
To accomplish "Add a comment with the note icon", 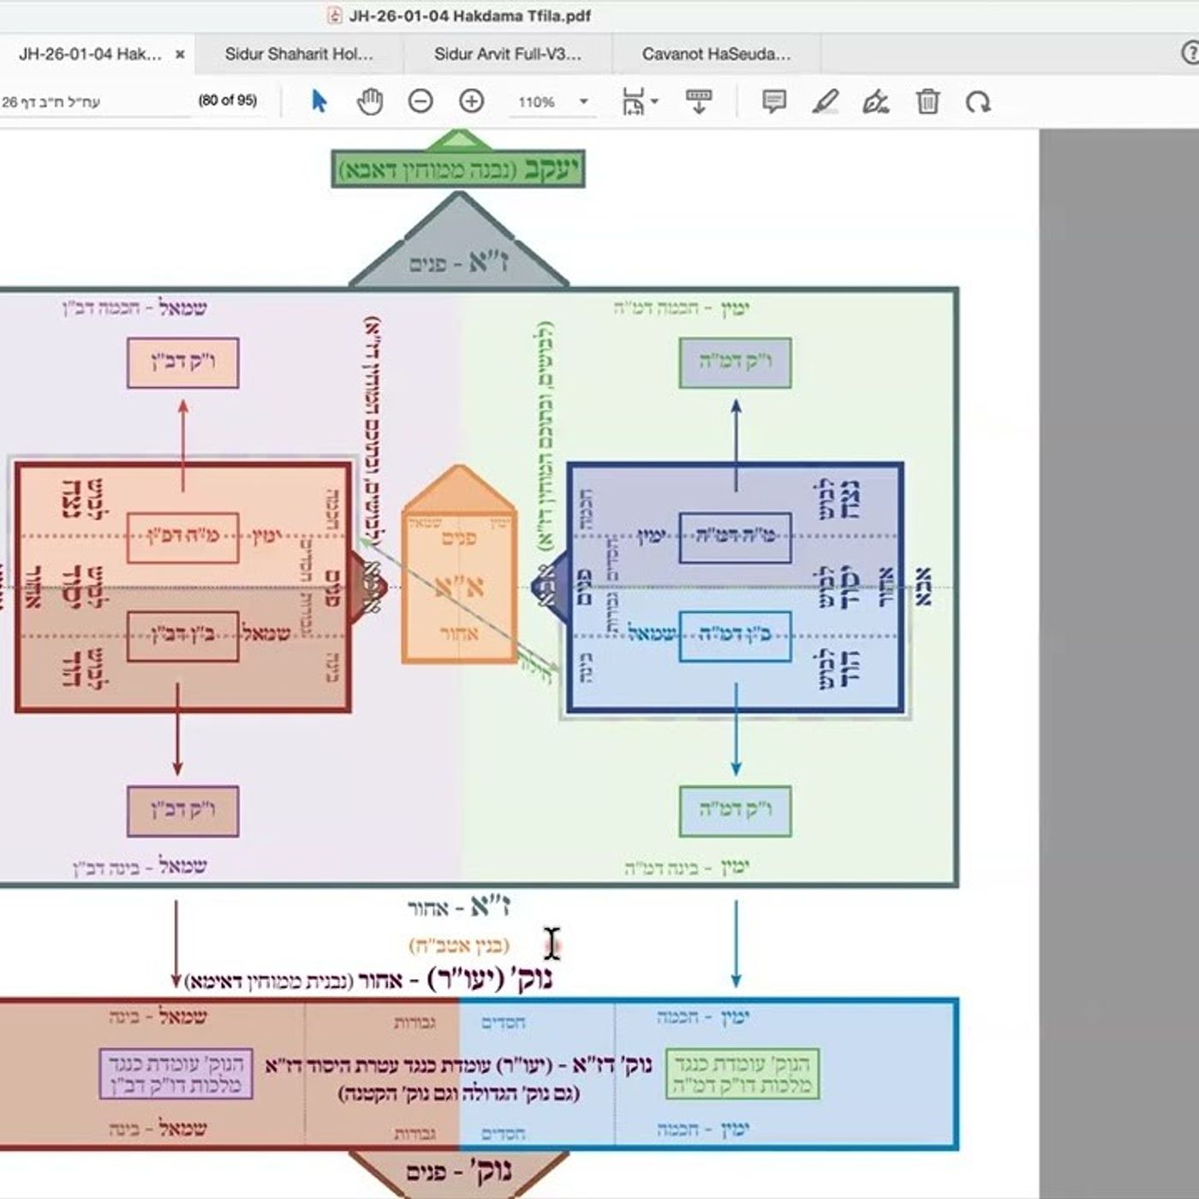I will pos(774,101).
